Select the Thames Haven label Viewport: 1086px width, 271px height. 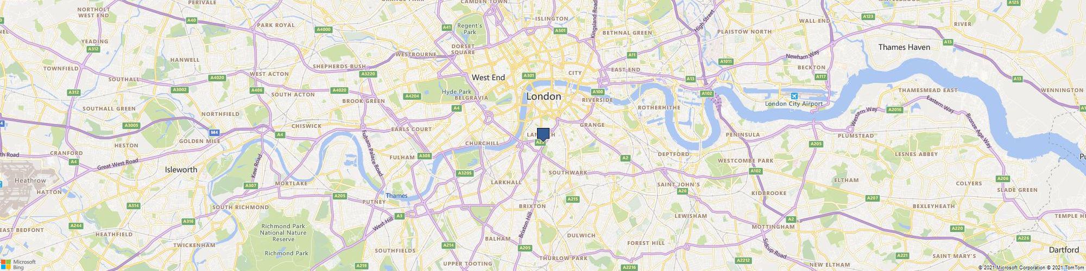pyautogui.click(x=904, y=47)
